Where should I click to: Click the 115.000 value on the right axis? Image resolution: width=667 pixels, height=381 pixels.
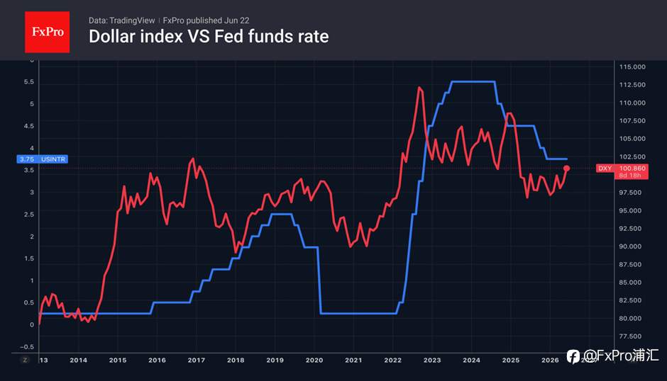pos(632,67)
